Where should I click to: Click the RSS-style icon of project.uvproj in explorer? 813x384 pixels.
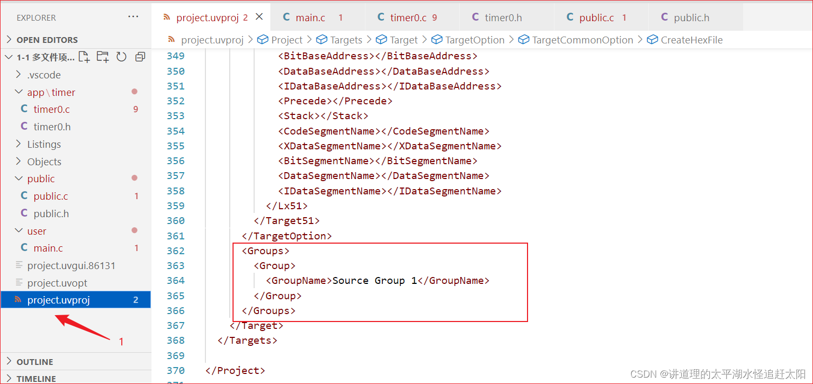18,300
